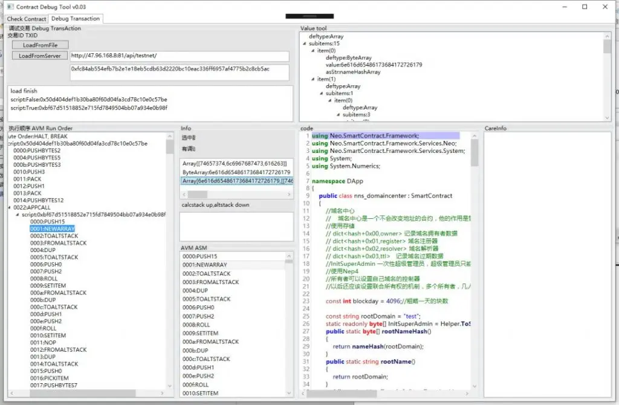The height and width of the screenshot is (405, 619).
Task: Click the 'using Neo.SmartContract.Framework;' code line
Action: click(x=365, y=135)
